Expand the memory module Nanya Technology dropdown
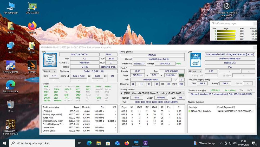The width and height of the screenshot is (260, 147). point(152,93)
